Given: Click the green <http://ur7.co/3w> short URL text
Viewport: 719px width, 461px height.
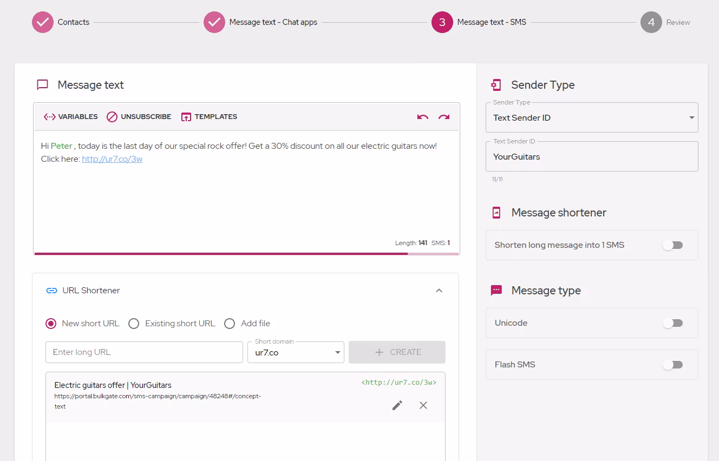Looking at the screenshot, I should [399, 383].
